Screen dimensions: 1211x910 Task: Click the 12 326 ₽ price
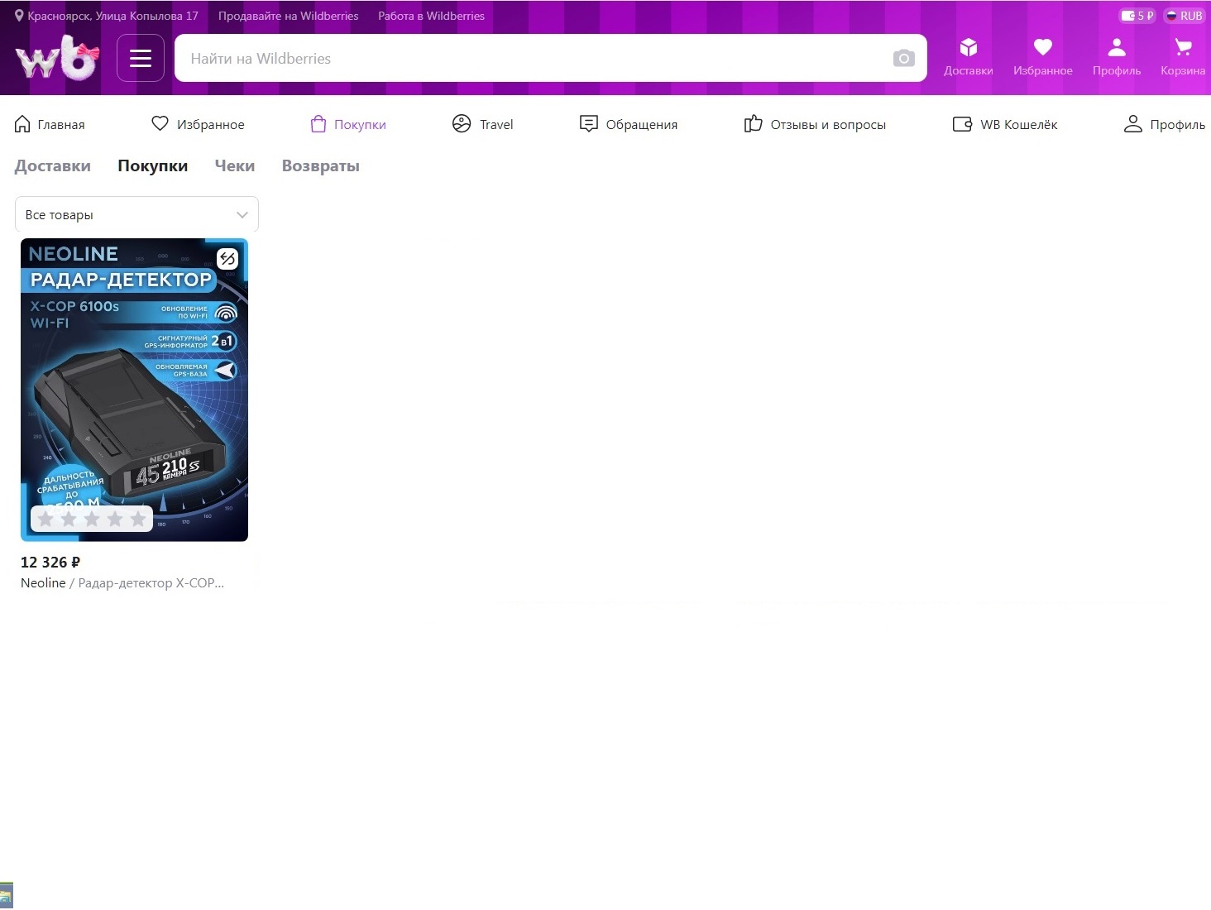(x=50, y=563)
